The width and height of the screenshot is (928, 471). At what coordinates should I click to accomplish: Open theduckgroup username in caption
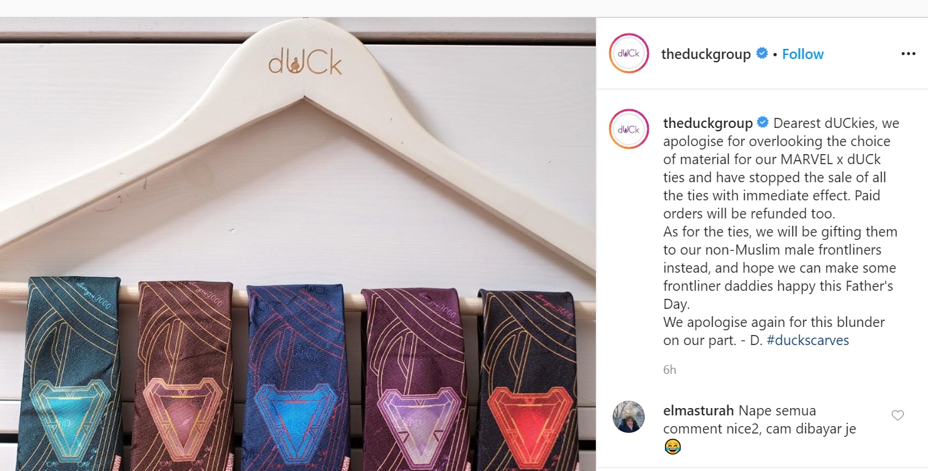tap(708, 123)
